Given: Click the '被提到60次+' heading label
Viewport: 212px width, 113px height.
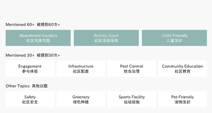Looking at the screenshot, I should pos(48,25).
